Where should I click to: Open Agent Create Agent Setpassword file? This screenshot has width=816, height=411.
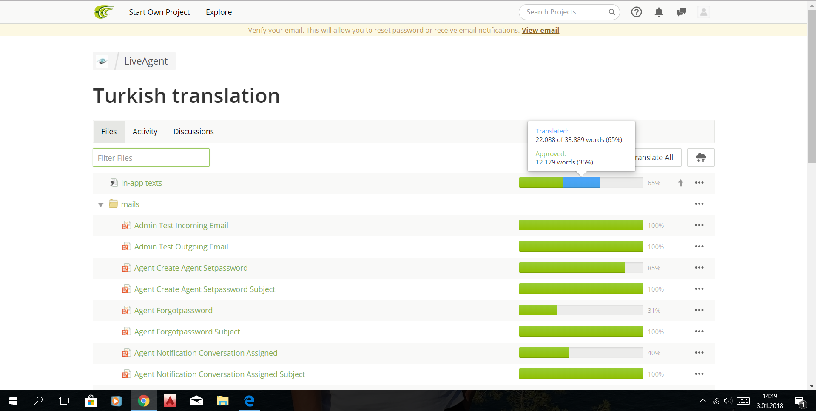(x=191, y=268)
